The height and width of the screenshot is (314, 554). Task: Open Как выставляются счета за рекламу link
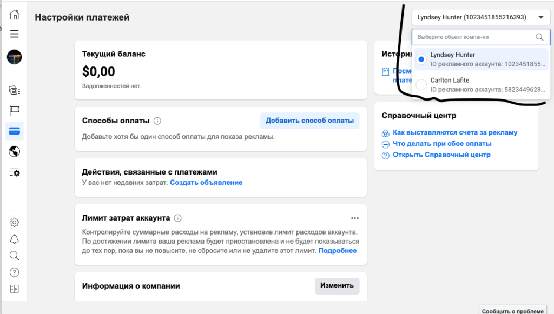tap(455, 132)
